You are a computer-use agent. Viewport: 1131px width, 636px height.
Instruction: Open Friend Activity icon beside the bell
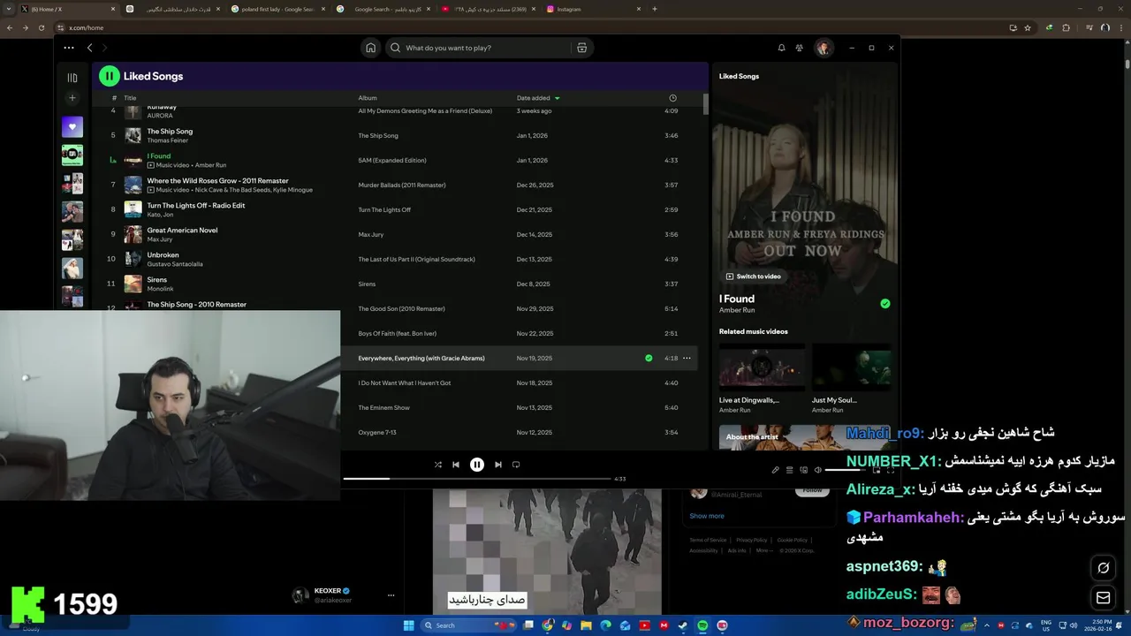click(x=800, y=48)
